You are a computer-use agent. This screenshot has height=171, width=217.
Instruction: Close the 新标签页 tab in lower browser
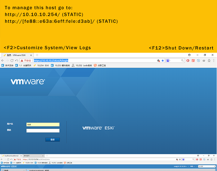(43, 156)
